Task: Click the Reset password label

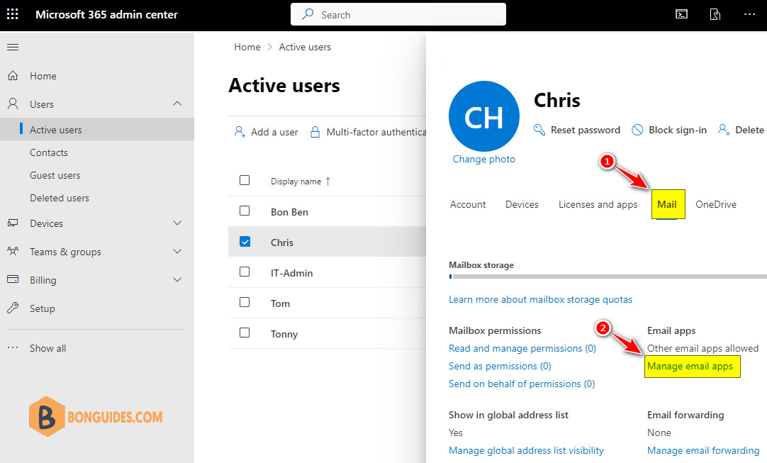Action: pyautogui.click(x=586, y=130)
